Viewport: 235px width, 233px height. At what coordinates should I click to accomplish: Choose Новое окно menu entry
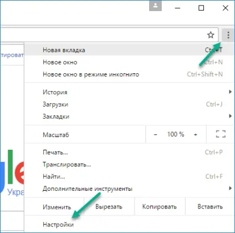tap(129, 62)
